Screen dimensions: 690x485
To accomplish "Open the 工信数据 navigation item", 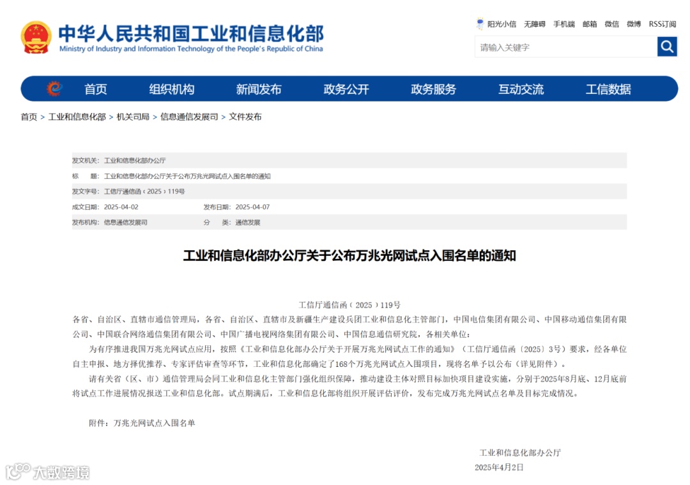I will (608, 89).
